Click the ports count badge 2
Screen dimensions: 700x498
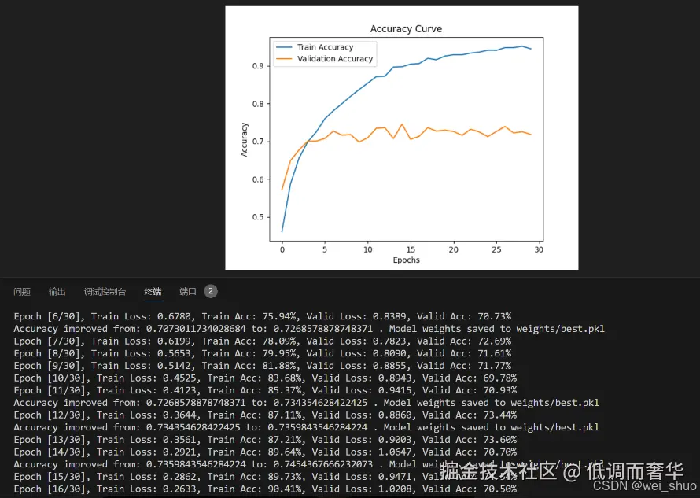[x=211, y=291]
